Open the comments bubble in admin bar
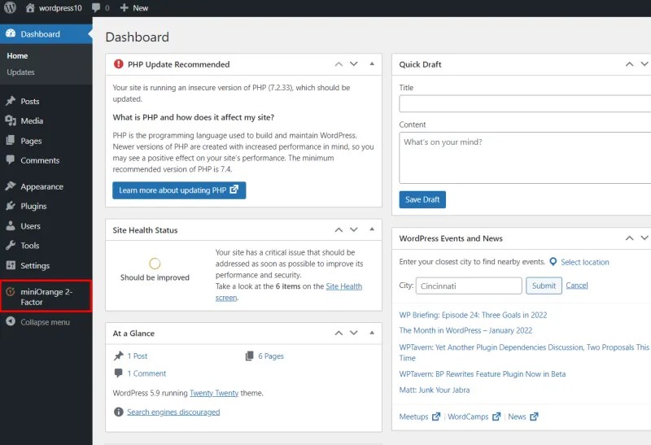Screen dimensions: 651x445 (96, 7)
